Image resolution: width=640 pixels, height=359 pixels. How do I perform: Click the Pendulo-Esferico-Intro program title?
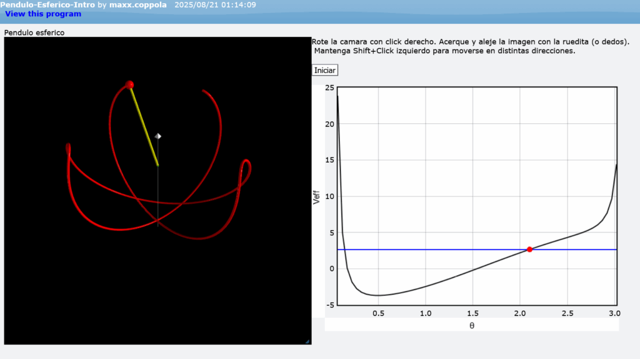(x=47, y=5)
